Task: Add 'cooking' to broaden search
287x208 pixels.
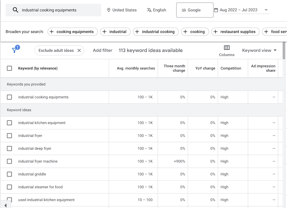Action: point(195,32)
